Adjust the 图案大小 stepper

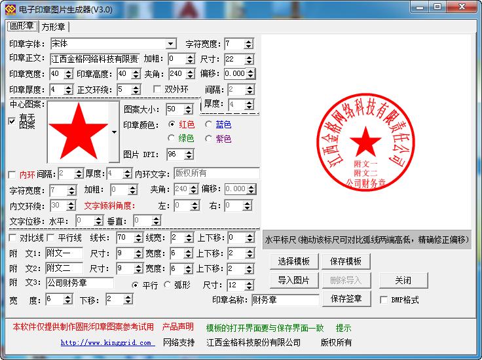[188, 109]
